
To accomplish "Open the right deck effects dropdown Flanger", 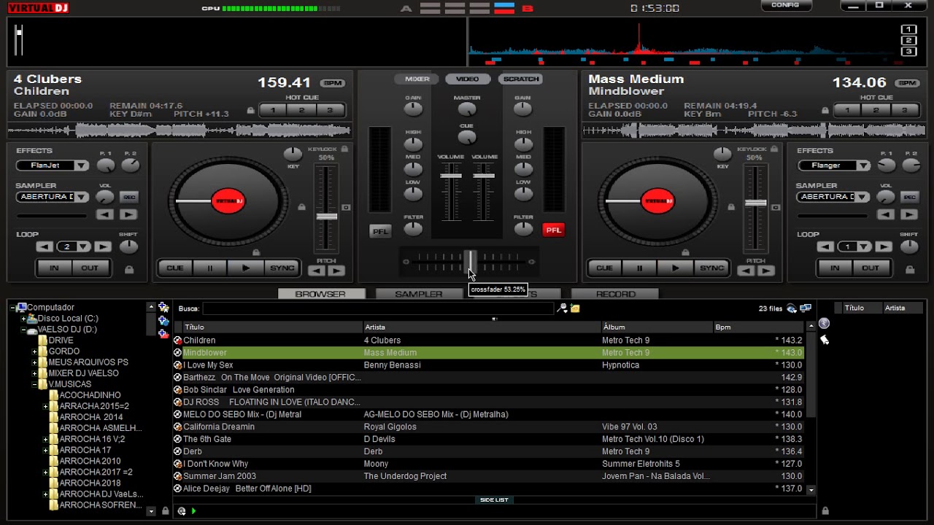I will (x=833, y=166).
